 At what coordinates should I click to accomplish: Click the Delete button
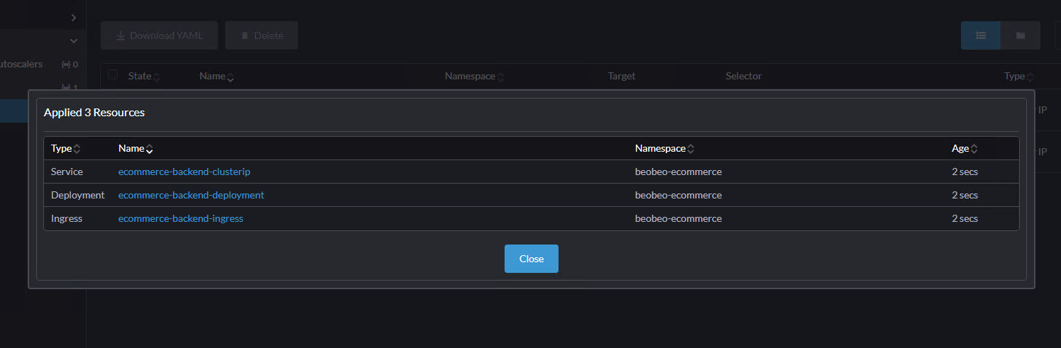point(261,35)
